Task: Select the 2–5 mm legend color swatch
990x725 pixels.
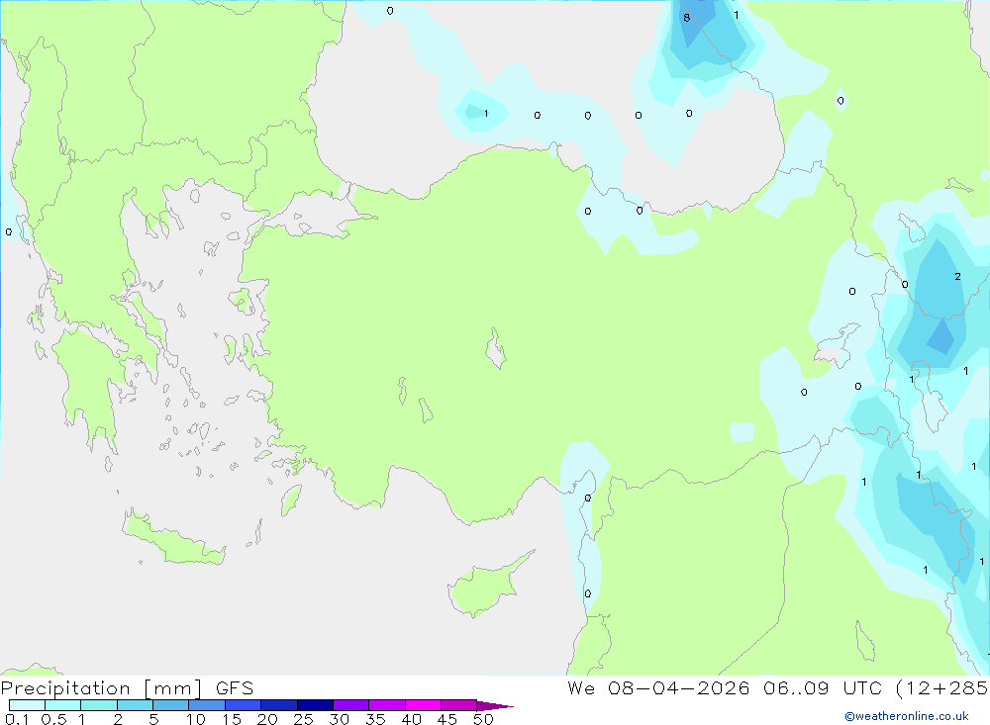Action: (x=135, y=705)
